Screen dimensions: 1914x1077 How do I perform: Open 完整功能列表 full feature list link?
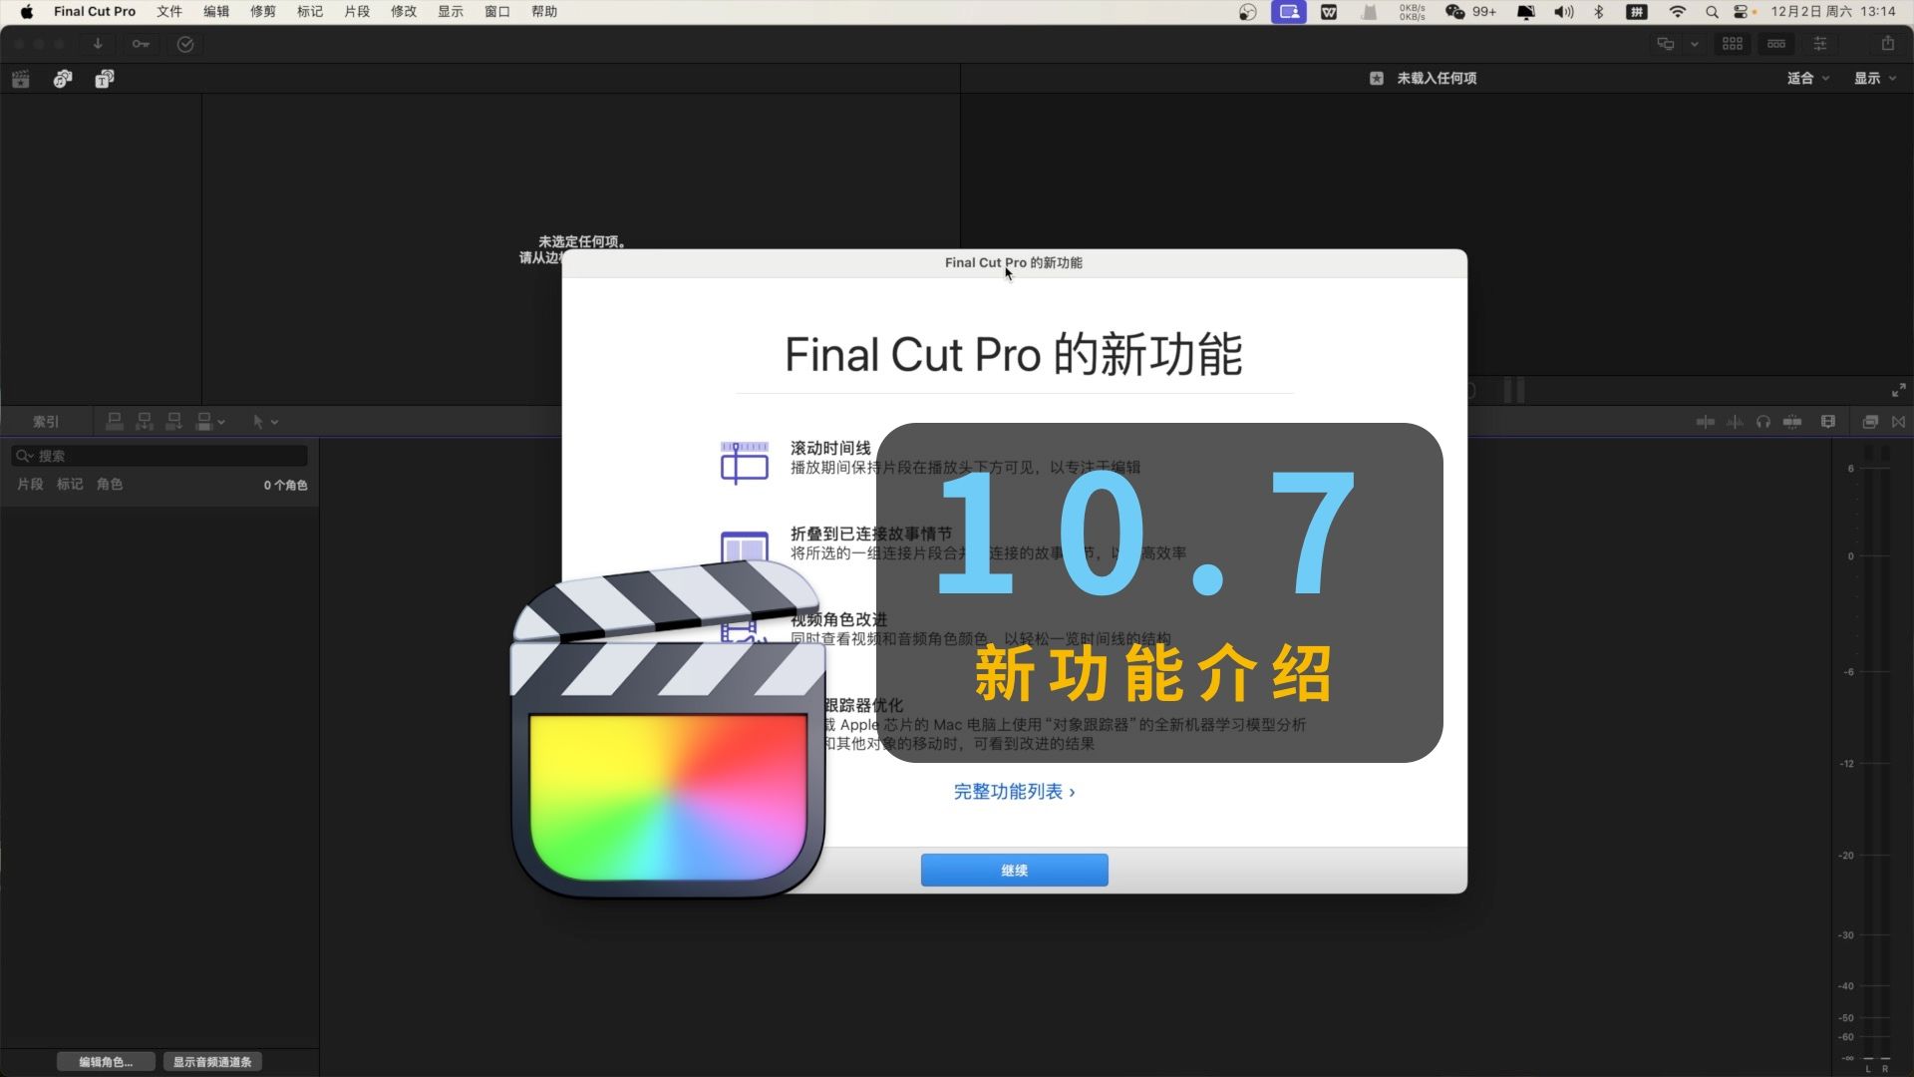point(1014,791)
